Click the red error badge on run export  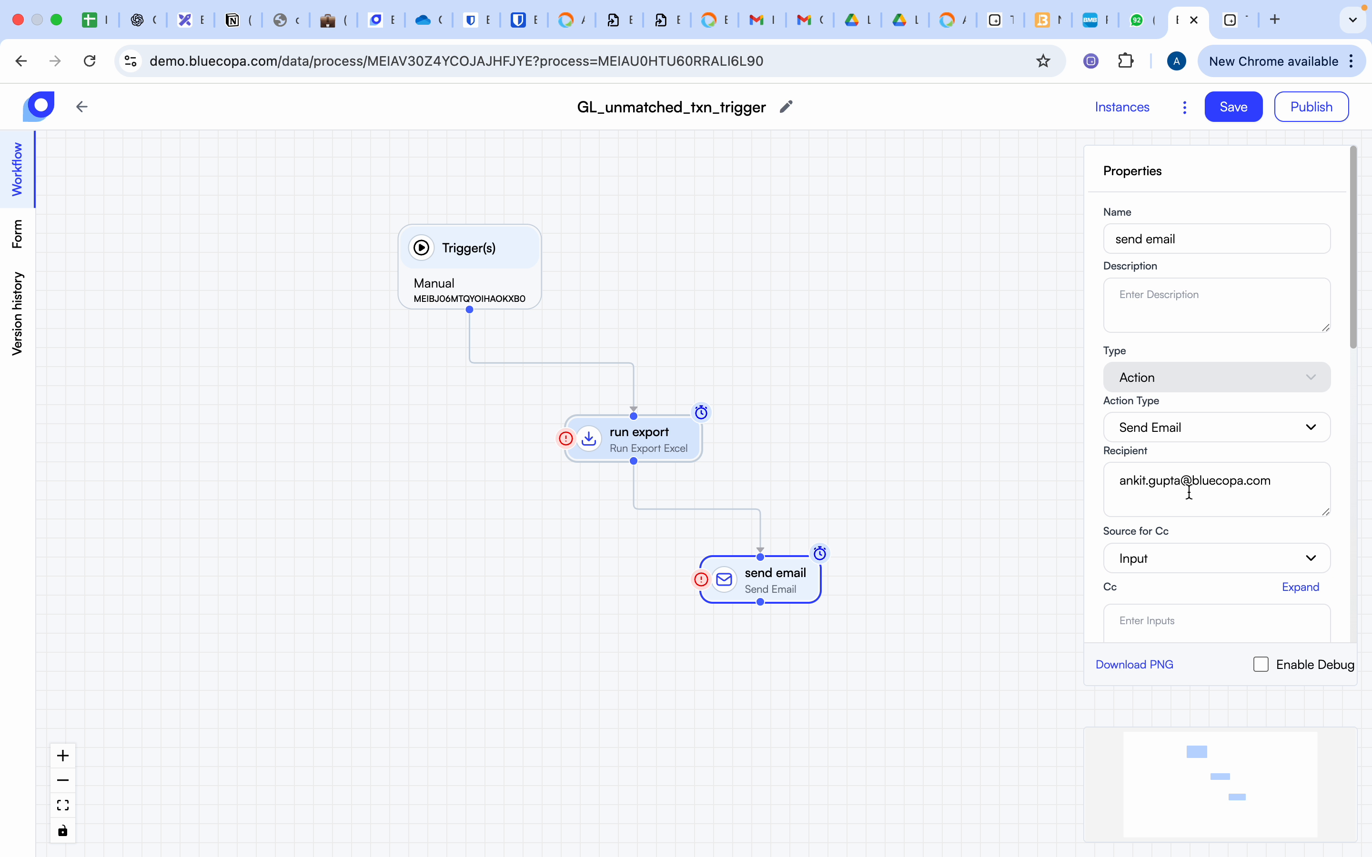click(x=565, y=438)
